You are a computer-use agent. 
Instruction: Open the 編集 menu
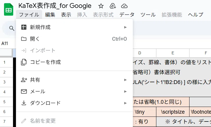click(50, 15)
